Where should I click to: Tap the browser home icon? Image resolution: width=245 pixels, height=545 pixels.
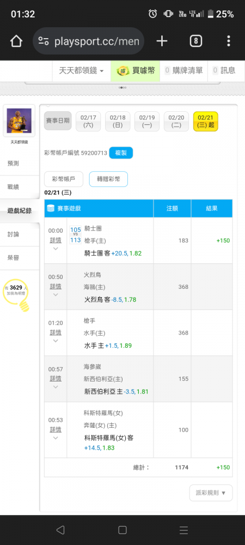(x=16, y=41)
